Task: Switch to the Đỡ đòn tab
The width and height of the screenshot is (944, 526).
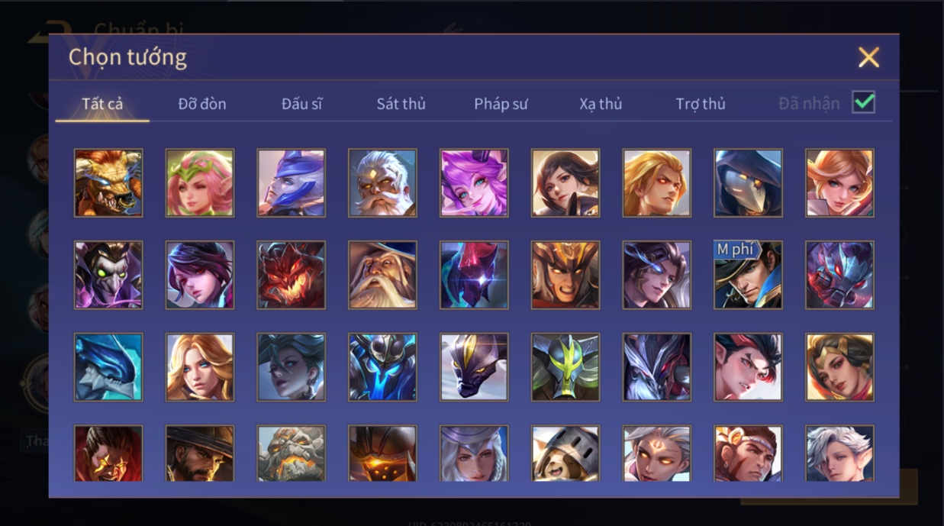Action: [x=202, y=104]
